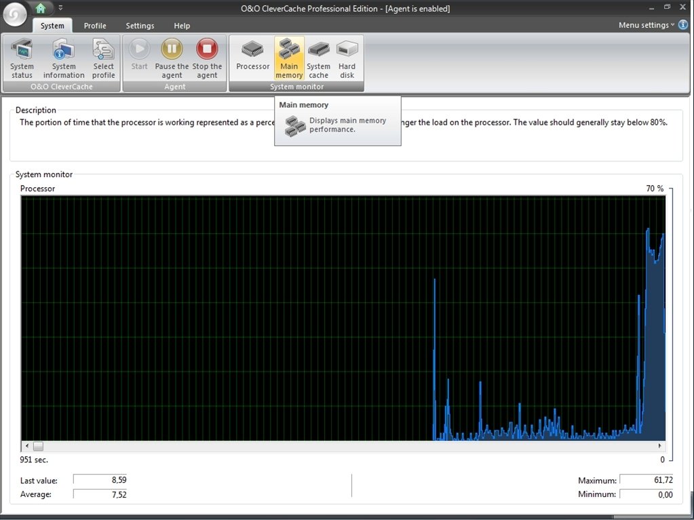Click the Average value field
The width and height of the screenshot is (694, 520).
[100, 494]
